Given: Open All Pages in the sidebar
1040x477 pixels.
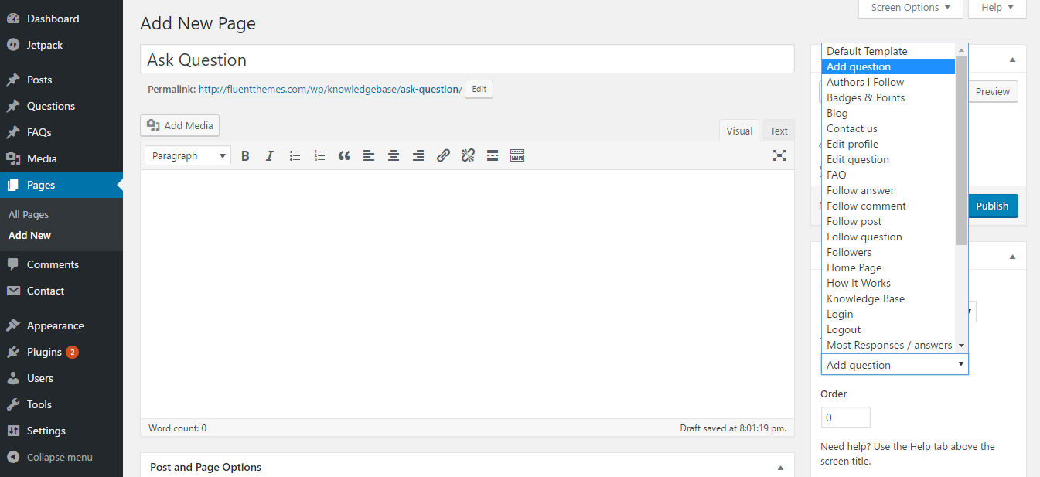Looking at the screenshot, I should point(29,215).
